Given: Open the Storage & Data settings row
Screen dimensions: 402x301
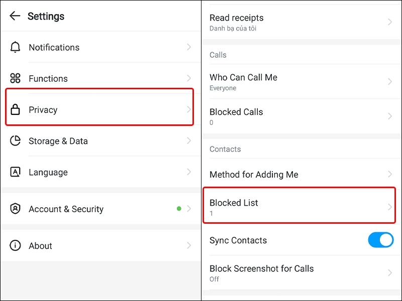Looking at the screenshot, I should click(100, 140).
